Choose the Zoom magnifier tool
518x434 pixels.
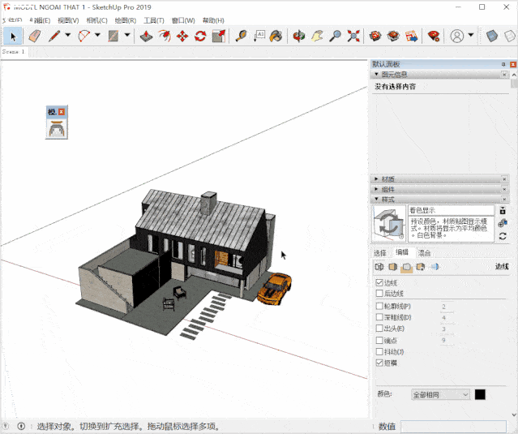click(x=336, y=36)
